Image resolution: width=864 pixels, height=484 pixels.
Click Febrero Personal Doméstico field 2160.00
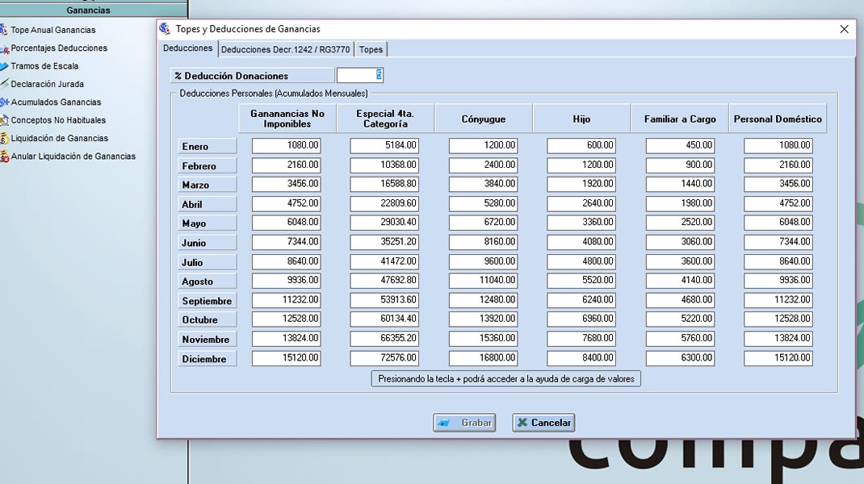(x=778, y=165)
